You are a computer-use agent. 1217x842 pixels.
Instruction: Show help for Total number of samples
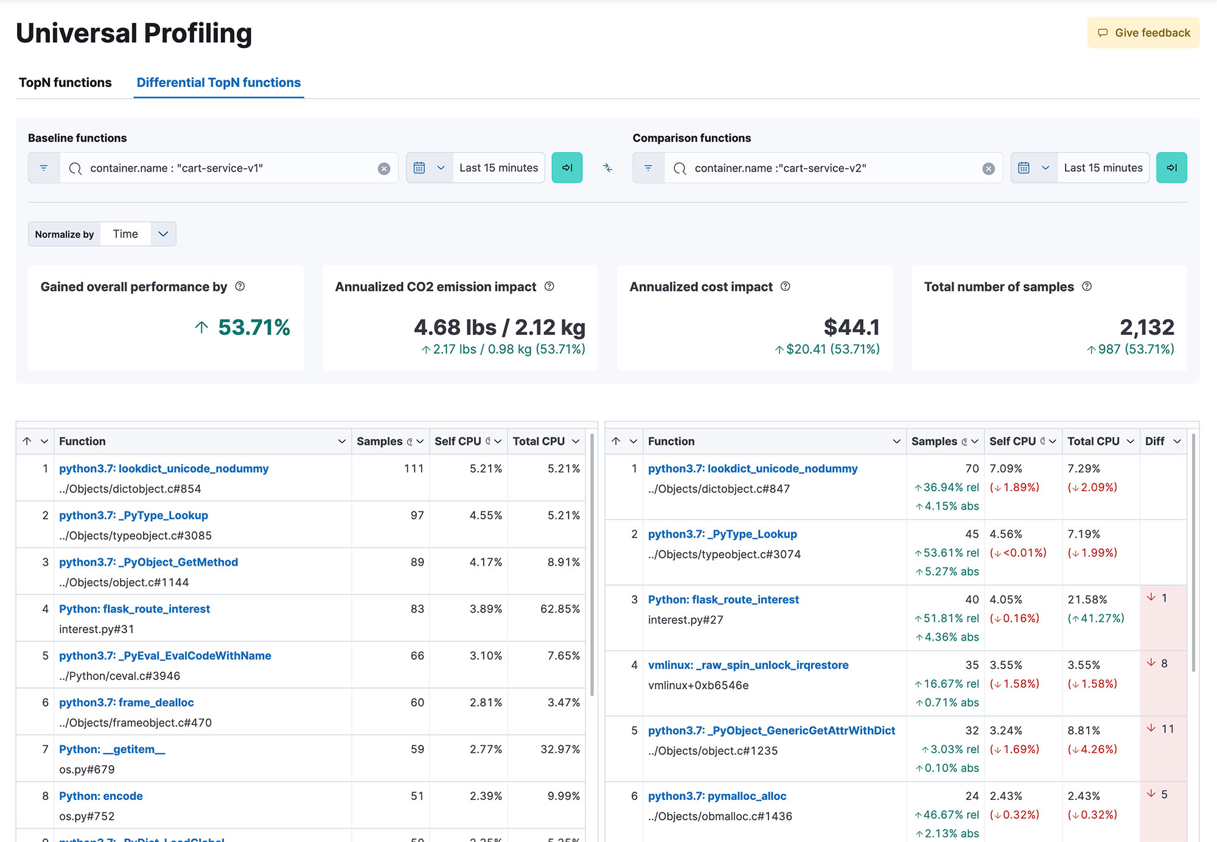click(1087, 286)
